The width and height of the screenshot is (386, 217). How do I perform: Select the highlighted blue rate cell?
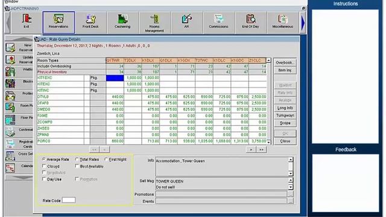pos(115,78)
